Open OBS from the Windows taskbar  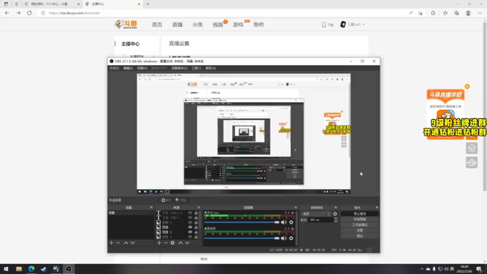point(69,269)
